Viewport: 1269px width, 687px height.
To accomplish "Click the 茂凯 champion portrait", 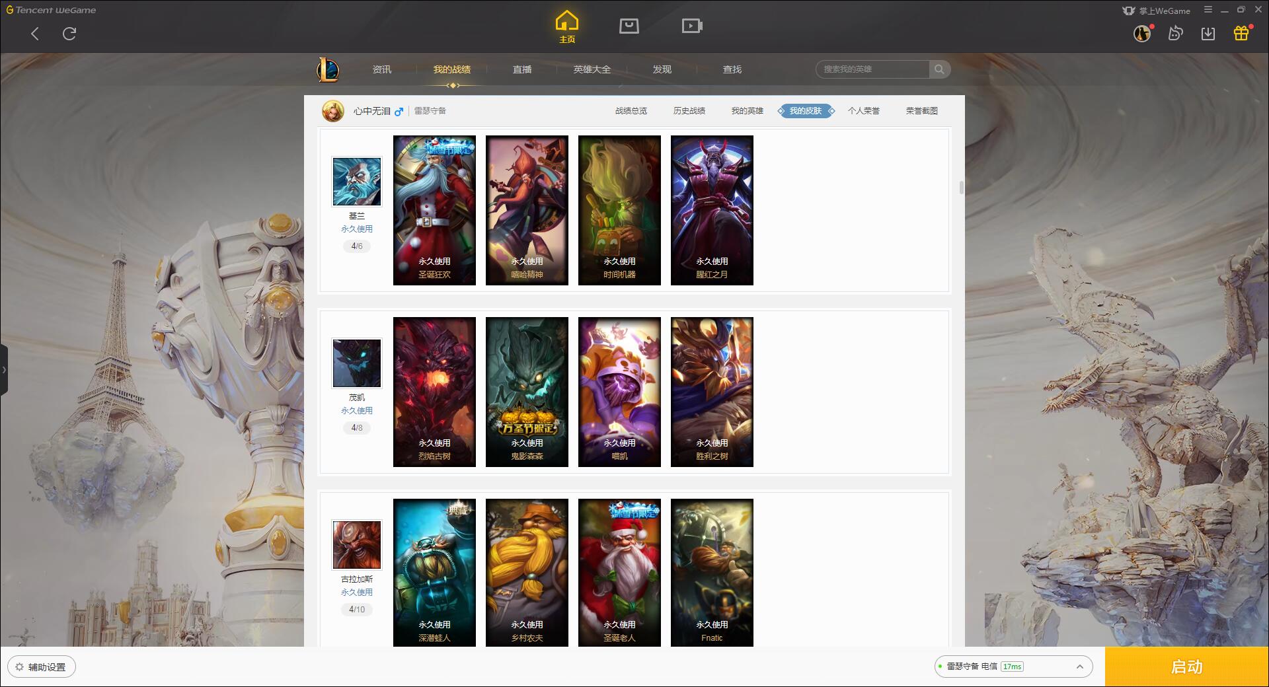I will tap(357, 363).
